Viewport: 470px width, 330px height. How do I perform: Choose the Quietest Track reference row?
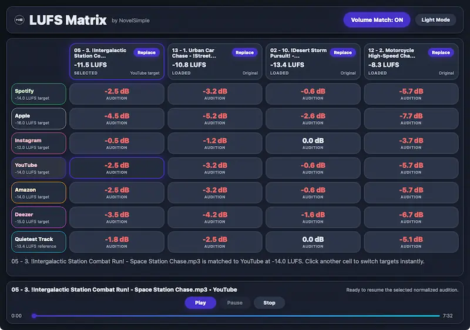(39, 242)
